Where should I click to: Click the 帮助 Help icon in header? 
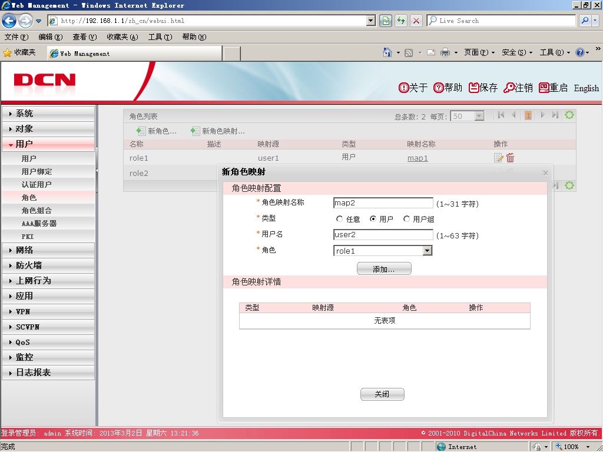pyautogui.click(x=438, y=88)
